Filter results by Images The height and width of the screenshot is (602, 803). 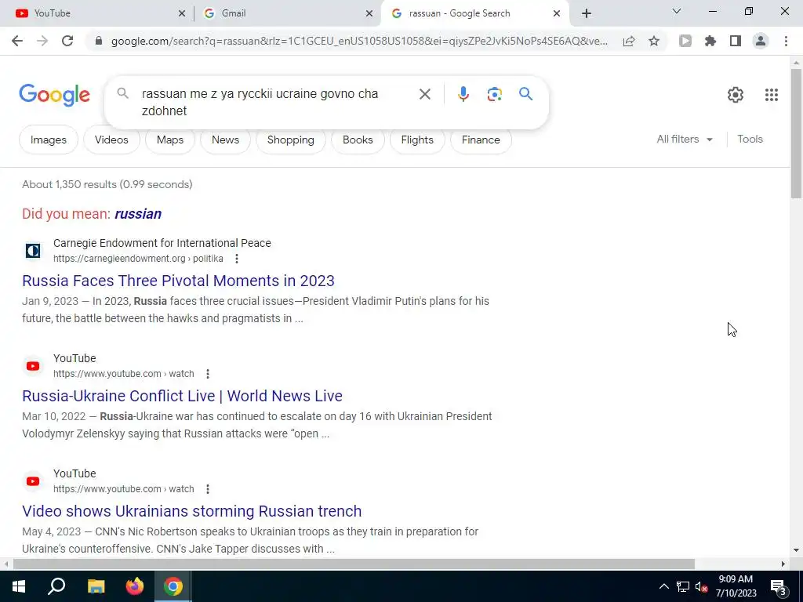[x=48, y=140]
